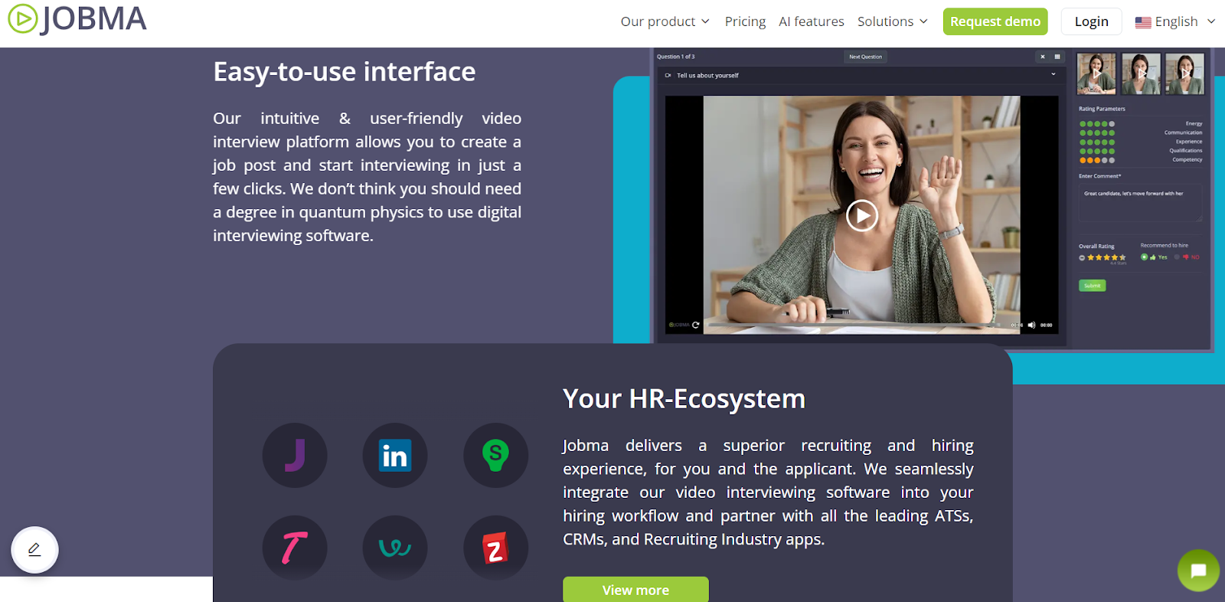The width and height of the screenshot is (1225, 602).
Task: Click the Next Question button
Action: pos(865,57)
